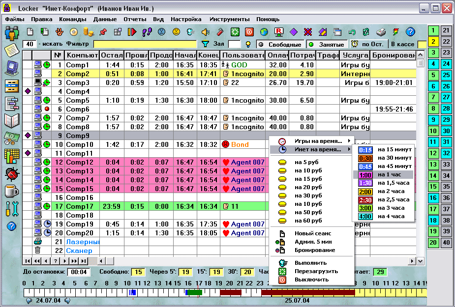Click the printer icon in top toolbar
The image size is (455, 307).
click(381, 32)
